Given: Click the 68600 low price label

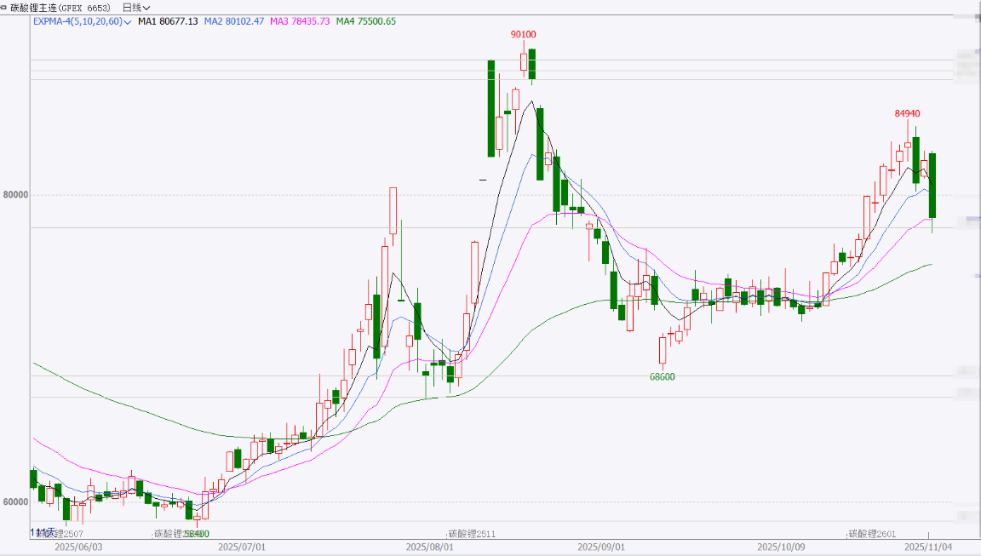Looking at the screenshot, I should [662, 376].
